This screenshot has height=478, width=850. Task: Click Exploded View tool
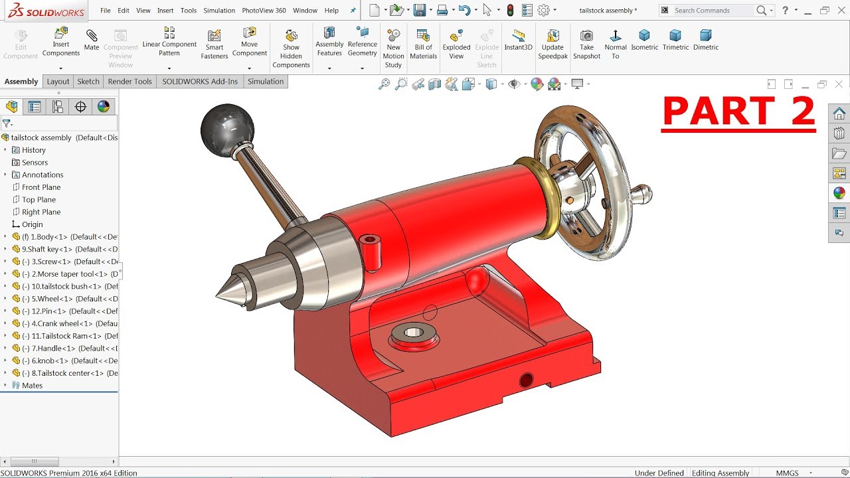pos(456,44)
